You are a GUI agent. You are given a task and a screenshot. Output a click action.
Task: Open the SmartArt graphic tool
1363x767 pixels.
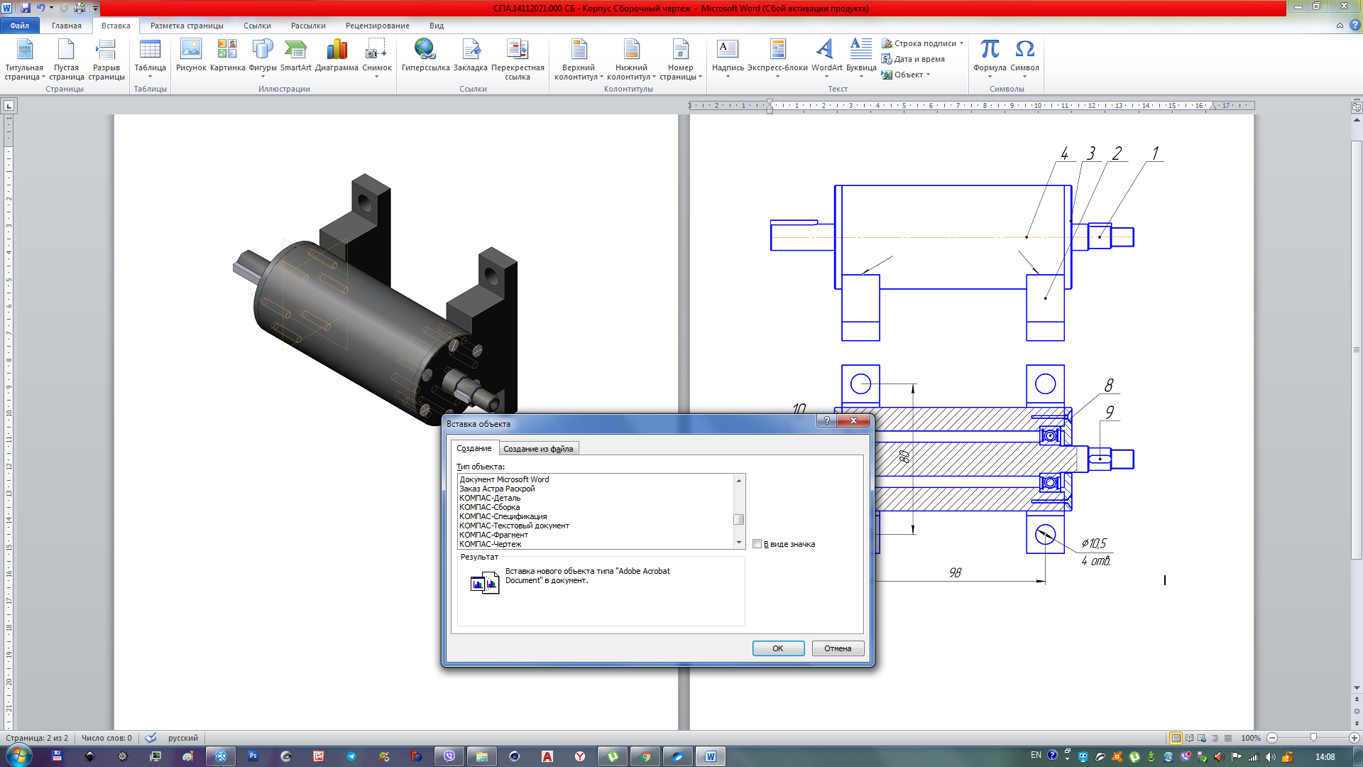pyautogui.click(x=295, y=50)
